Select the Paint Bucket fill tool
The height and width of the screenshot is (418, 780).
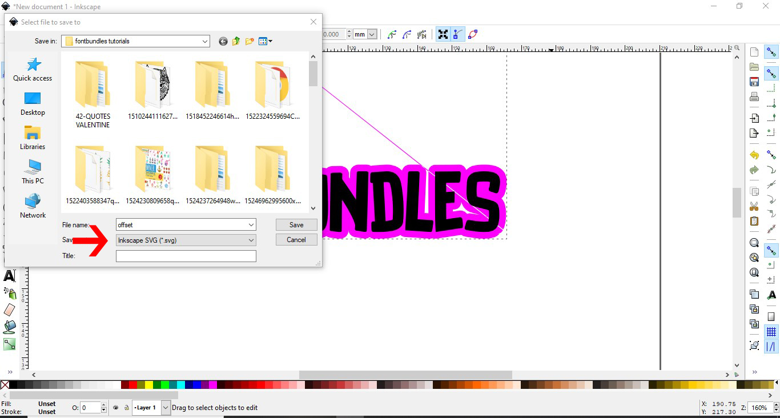pos(10,327)
